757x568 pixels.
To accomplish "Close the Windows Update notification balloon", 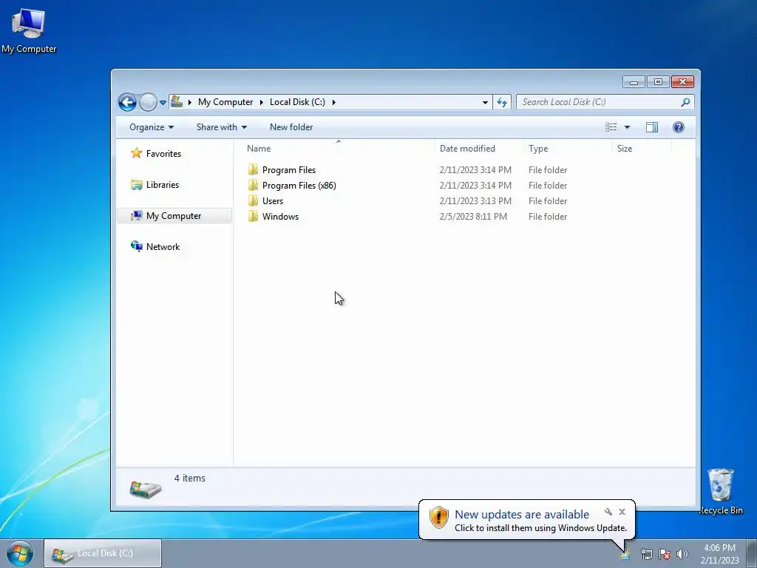I will click(622, 512).
